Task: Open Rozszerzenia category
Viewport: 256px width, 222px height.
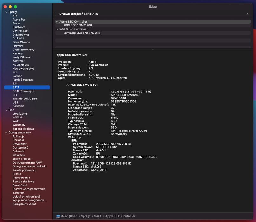Action: pyautogui.click(x=21, y=178)
